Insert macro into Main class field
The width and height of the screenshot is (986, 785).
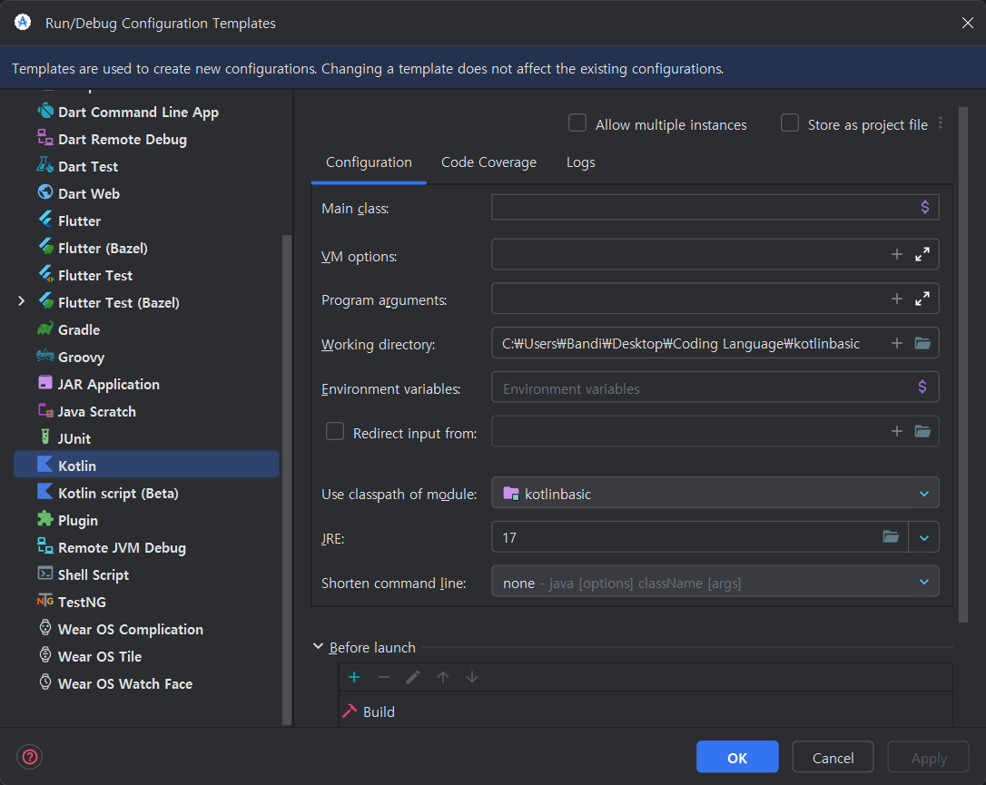[x=924, y=208]
